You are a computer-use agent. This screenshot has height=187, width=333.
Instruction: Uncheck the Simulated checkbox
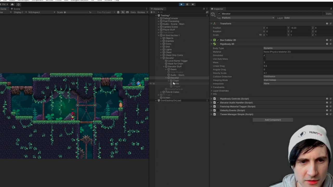(x=264, y=55)
